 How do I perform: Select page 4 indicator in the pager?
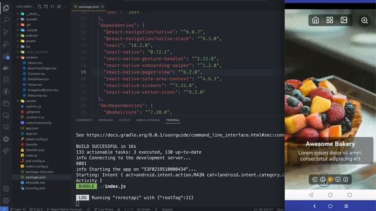coord(338,179)
